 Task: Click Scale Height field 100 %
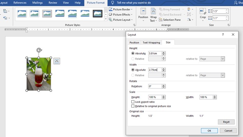click(155, 97)
